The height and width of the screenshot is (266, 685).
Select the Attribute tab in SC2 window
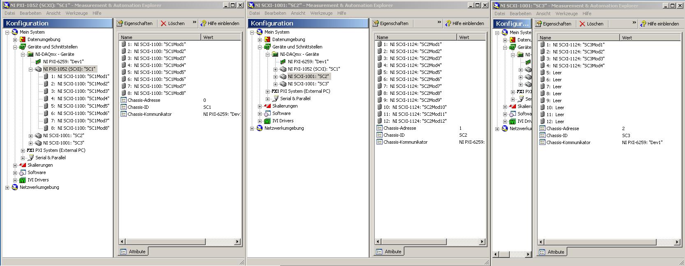click(x=389, y=252)
